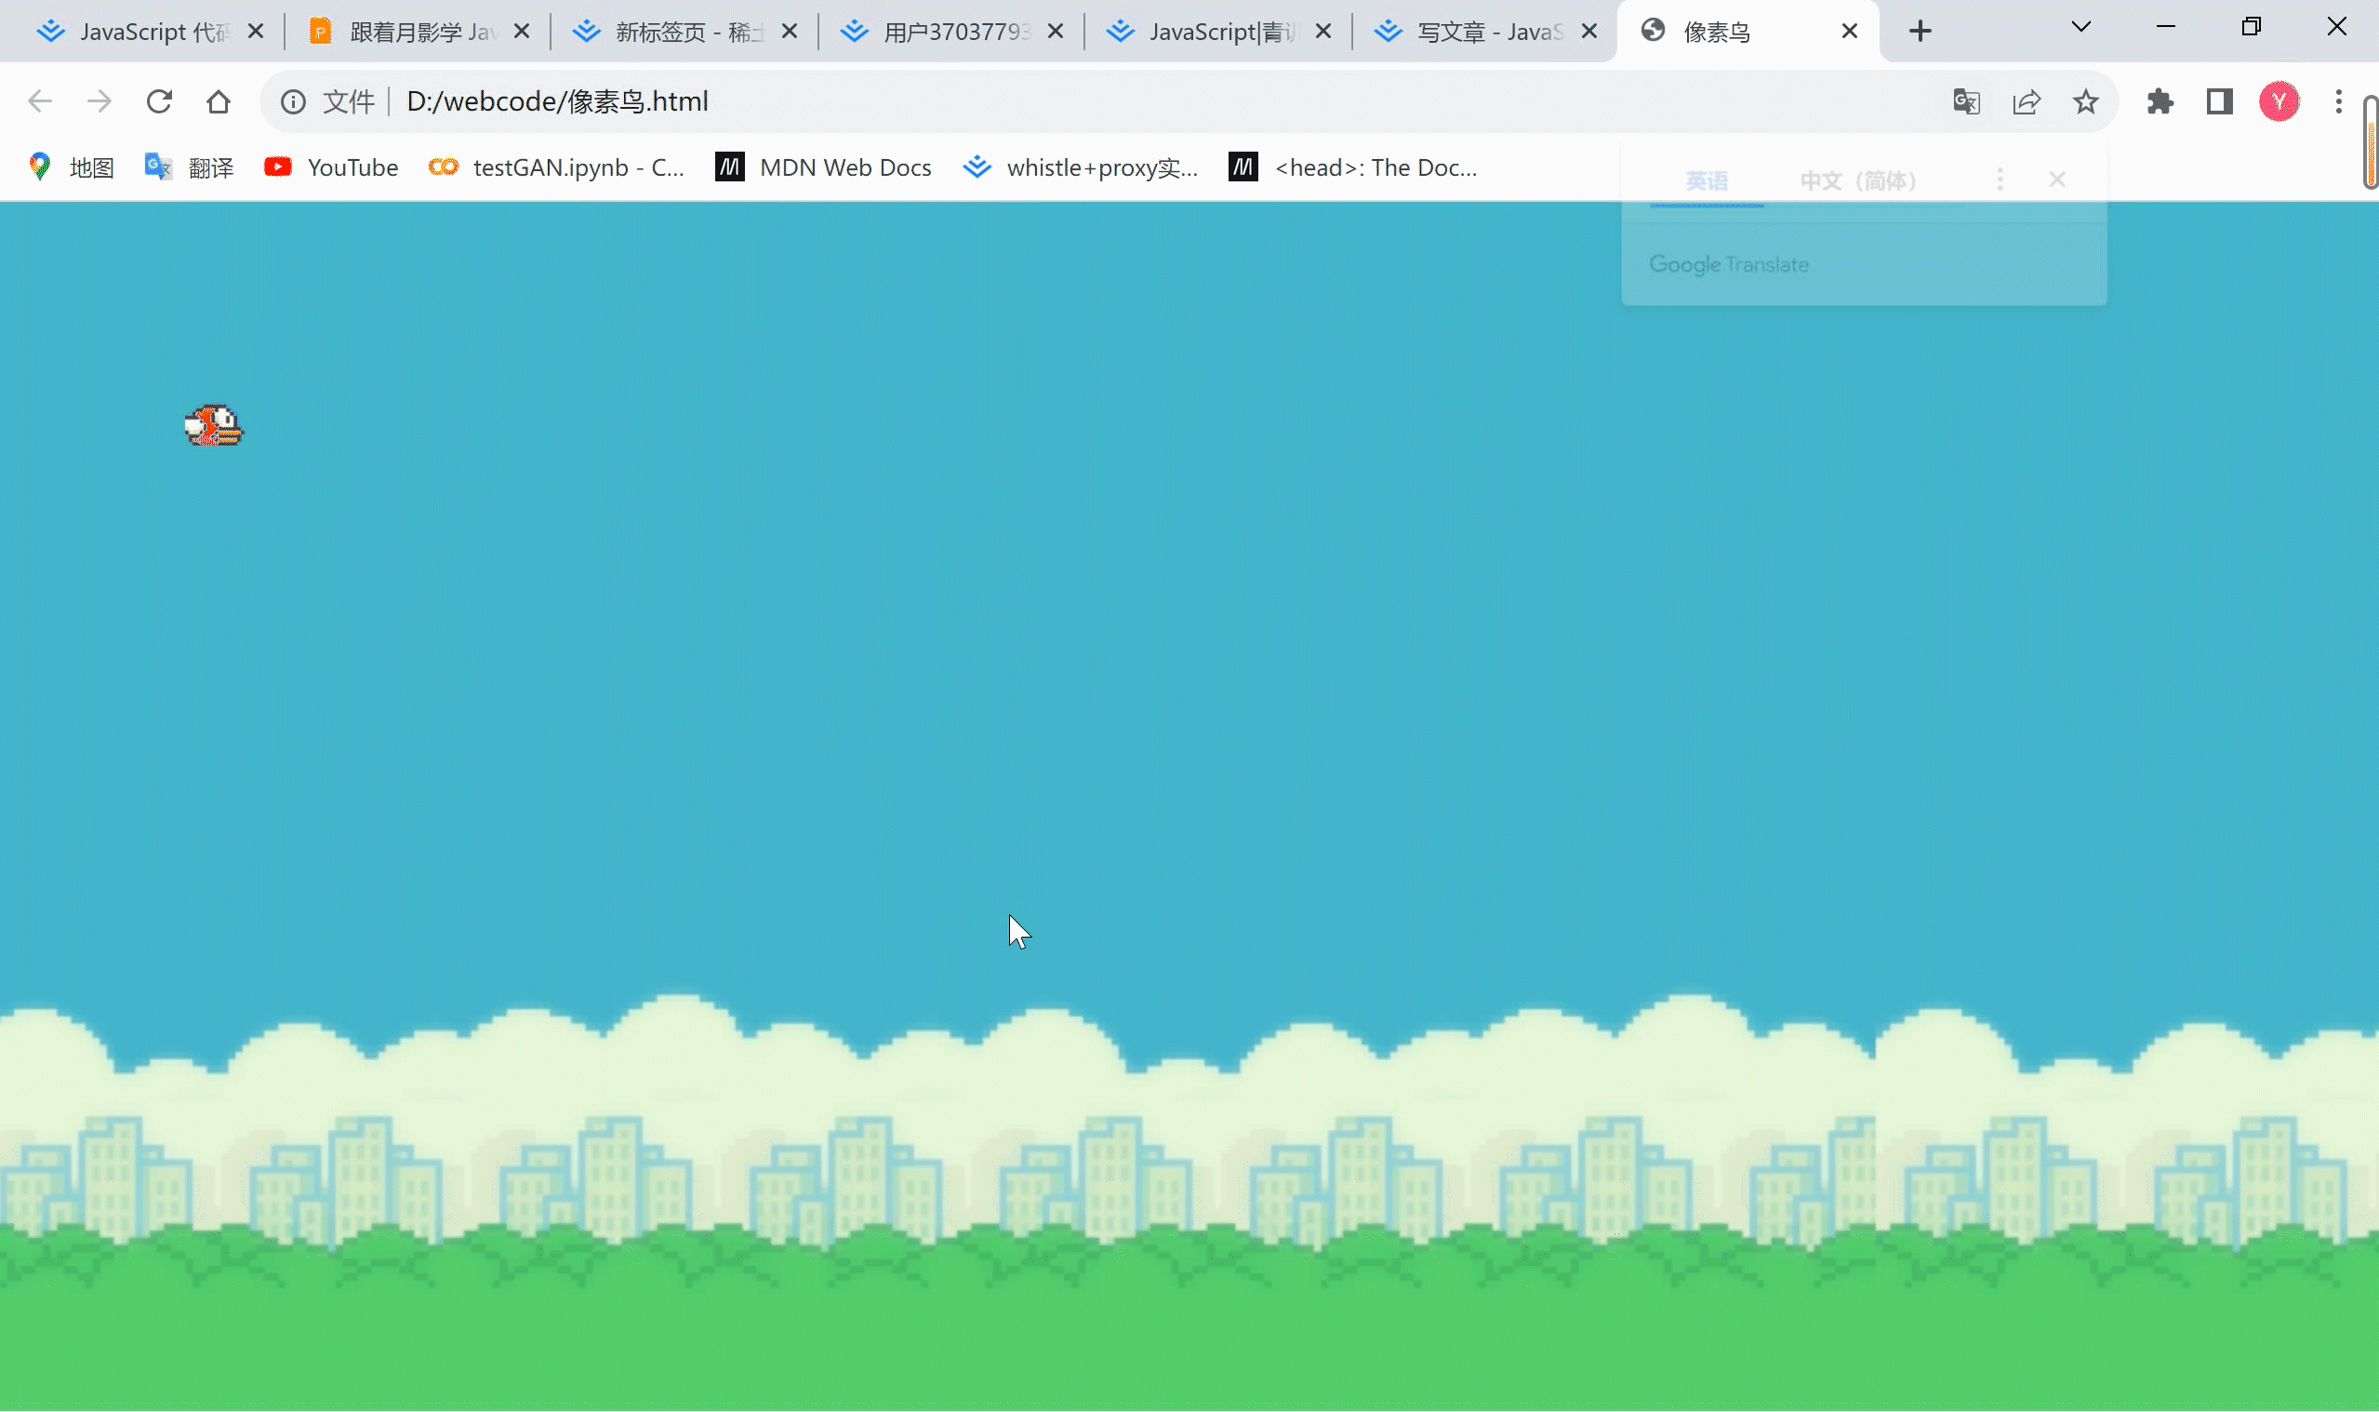2379x1412 pixels.
Task: Reload the page with refresh icon
Action: pos(159,100)
